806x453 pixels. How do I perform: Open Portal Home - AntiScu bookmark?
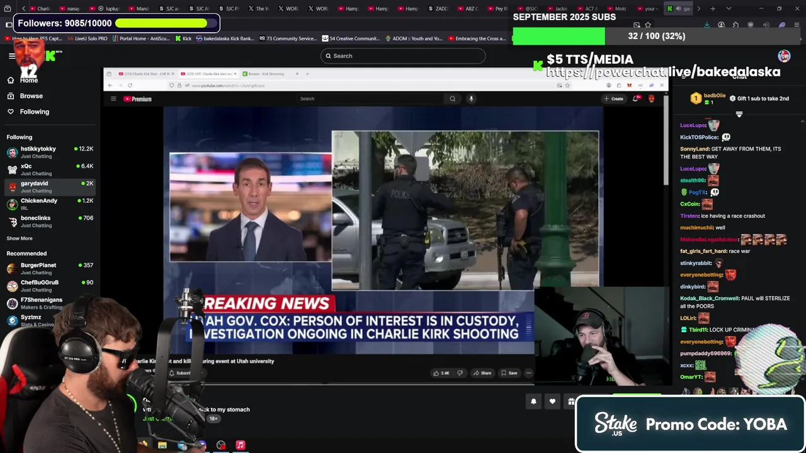tap(141, 38)
